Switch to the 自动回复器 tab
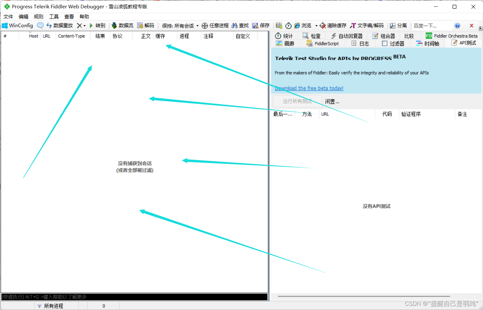483x310 pixels. 347,36
